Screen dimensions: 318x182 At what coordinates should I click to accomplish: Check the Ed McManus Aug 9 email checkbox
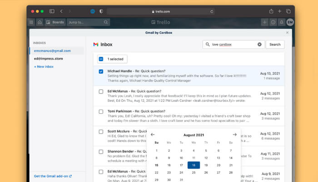click(101, 172)
